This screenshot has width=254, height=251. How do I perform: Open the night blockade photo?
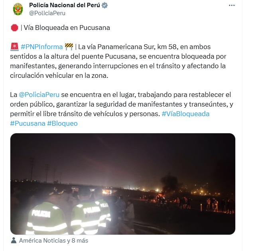tap(123, 184)
